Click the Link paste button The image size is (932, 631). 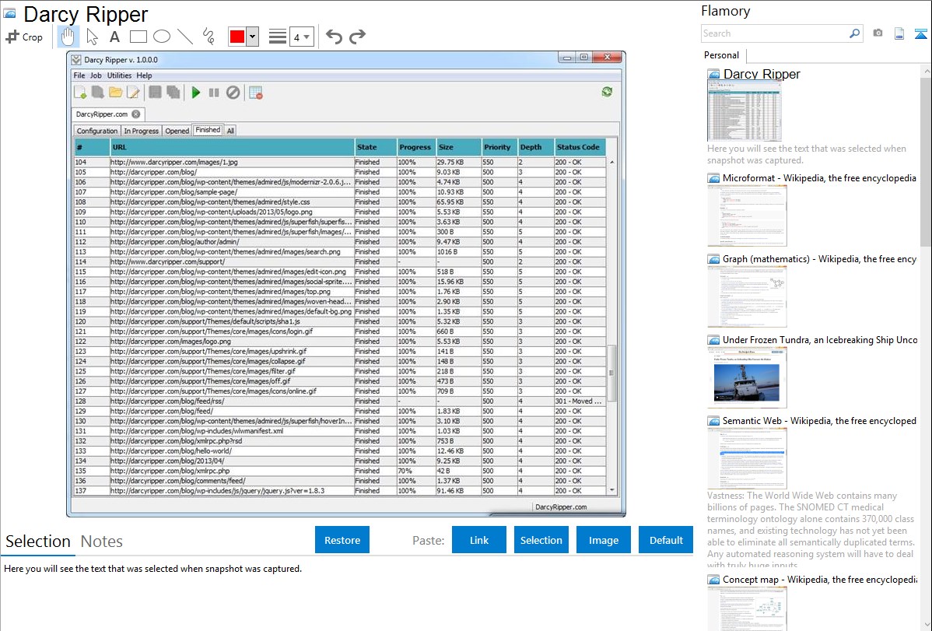tap(479, 540)
